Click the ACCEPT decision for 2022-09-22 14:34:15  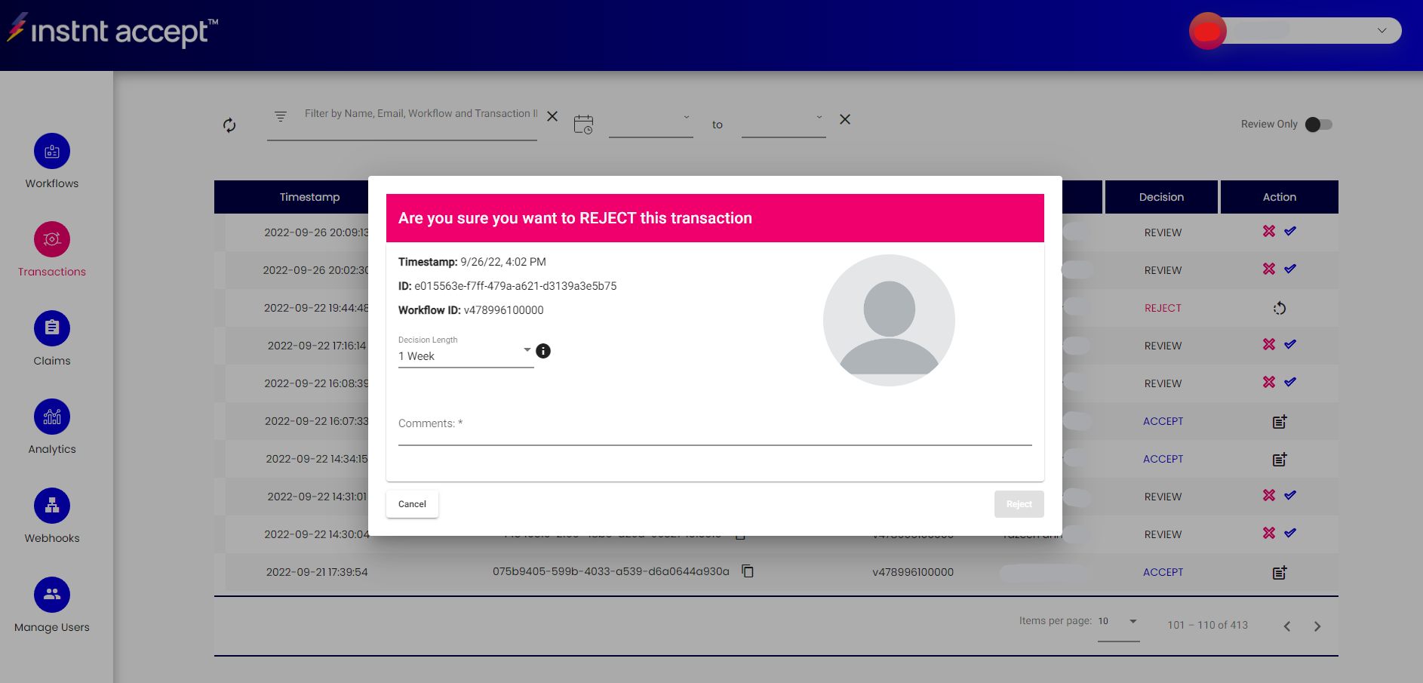pos(1163,459)
